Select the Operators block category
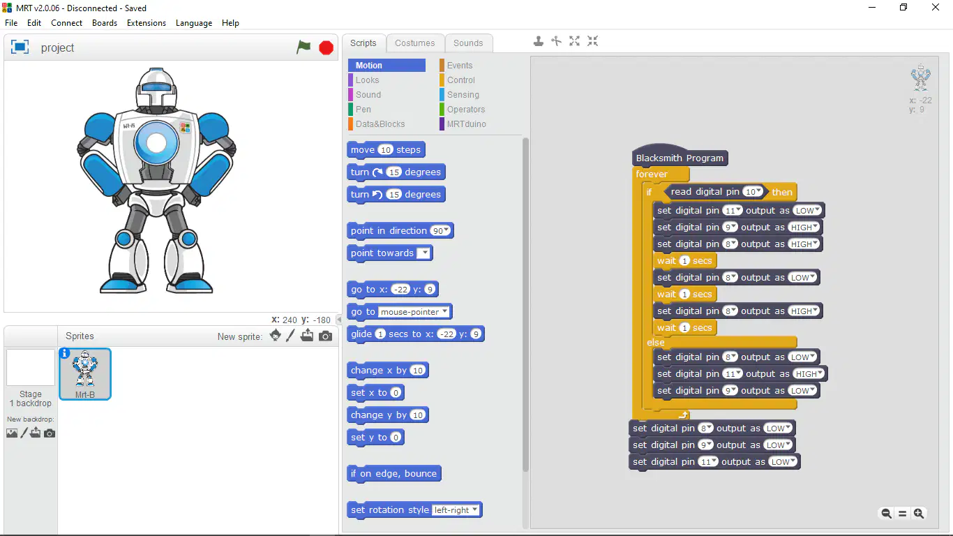The height and width of the screenshot is (536, 953). [x=466, y=110]
